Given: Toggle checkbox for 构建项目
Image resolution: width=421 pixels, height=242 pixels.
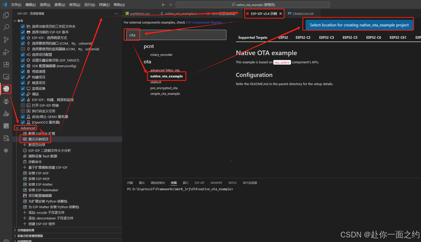Looking at the screenshot, I should 23,77.
